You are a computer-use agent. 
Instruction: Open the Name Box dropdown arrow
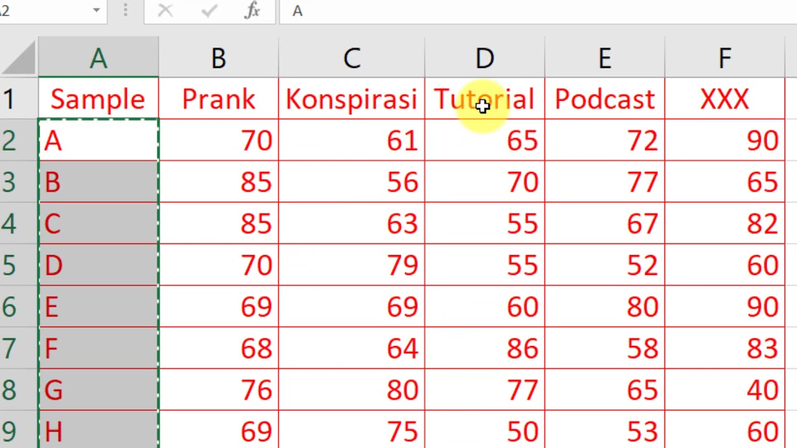pos(97,11)
